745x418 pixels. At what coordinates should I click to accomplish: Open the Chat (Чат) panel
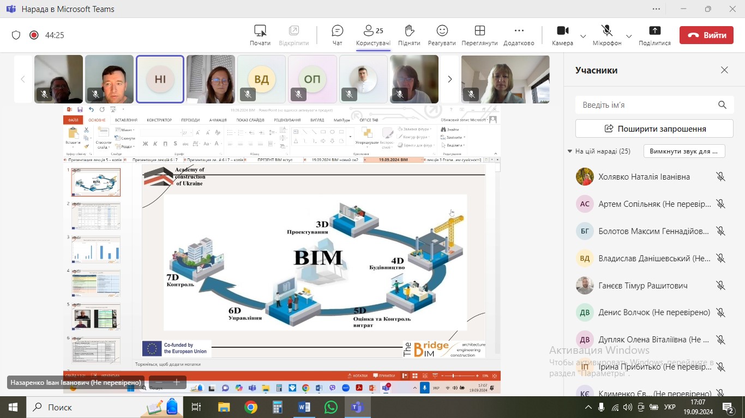click(337, 31)
